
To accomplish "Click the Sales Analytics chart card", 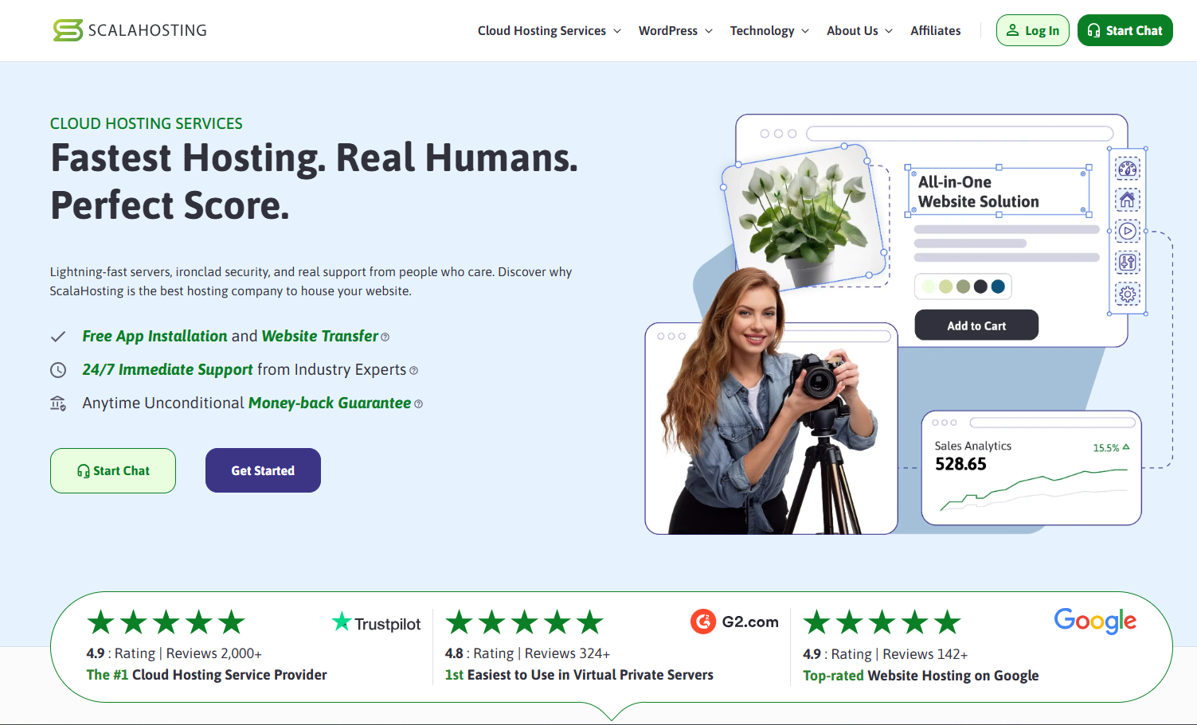I will 1031,468.
